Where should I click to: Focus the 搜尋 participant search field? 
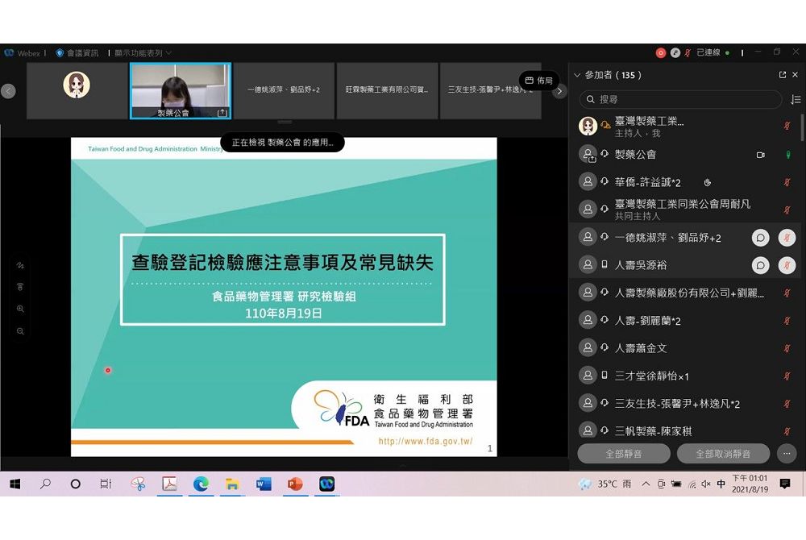680,99
